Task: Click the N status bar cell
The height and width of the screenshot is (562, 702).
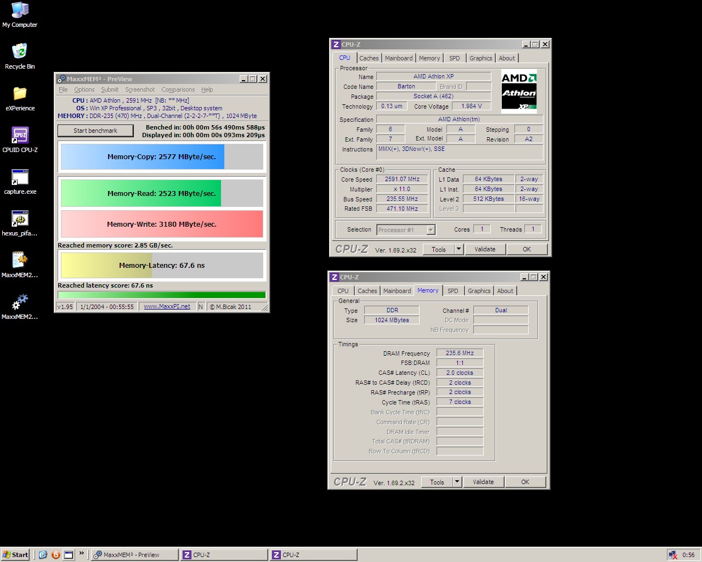Action: click(x=201, y=307)
